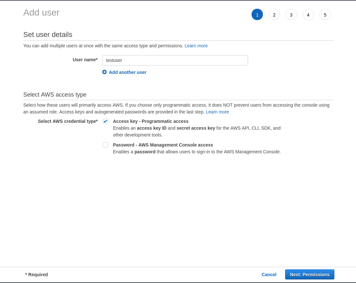Jump to wizard step 4 circle

[x=308, y=15]
